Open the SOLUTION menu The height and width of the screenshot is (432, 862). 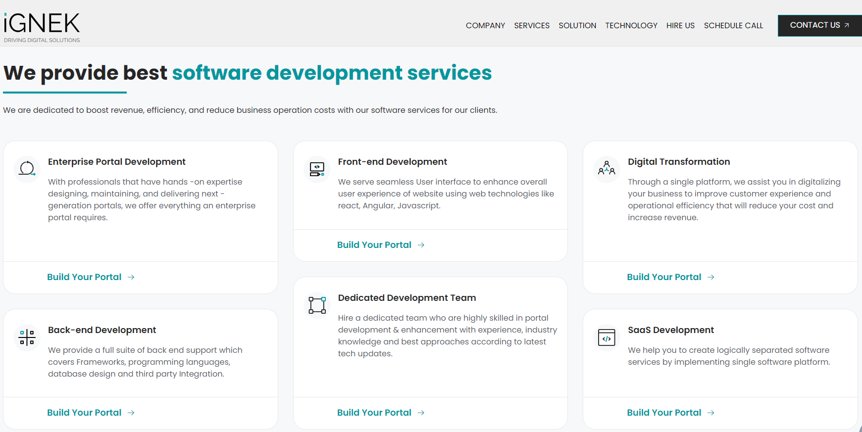coord(577,25)
